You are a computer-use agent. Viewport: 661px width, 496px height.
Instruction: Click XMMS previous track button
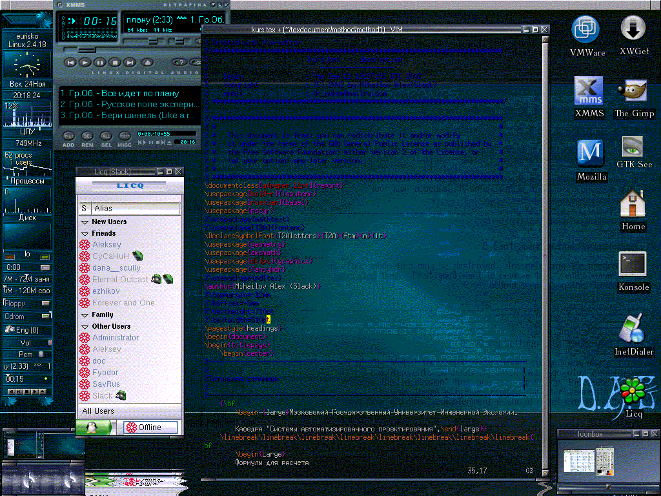point(70,63)
